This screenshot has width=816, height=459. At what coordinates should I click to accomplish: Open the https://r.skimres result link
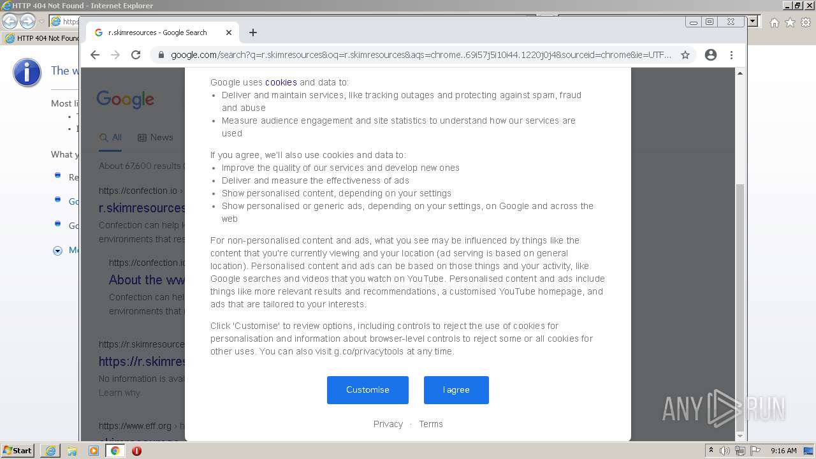(x=142, y=361)
